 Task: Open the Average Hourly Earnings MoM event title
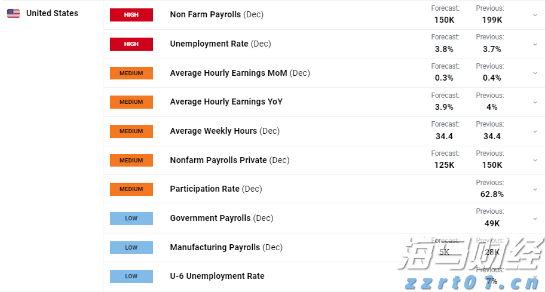pyautogui.click(x=228, y=73)
